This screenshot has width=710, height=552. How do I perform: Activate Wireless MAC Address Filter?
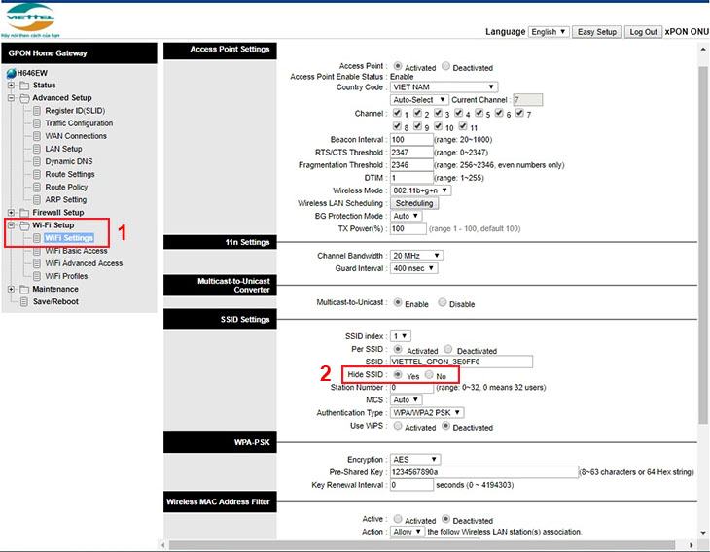tap(398, 519)
